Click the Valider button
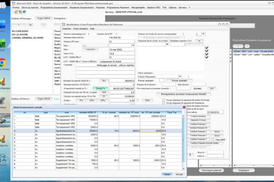Viewport: 274px width, 182px height. pos(167,174)
